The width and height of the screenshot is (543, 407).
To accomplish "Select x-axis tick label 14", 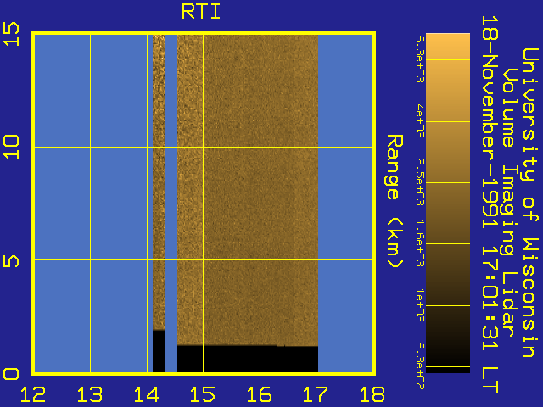I will click(147, 394).
